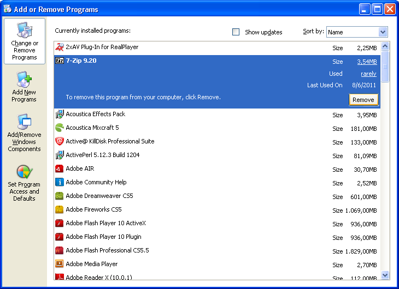Select Adobe Flash Player 10 Plugin entry

(217, 238)
